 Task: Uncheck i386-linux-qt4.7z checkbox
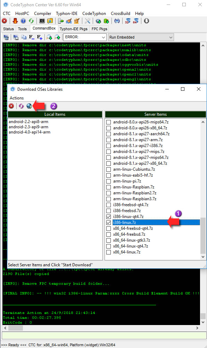[109, 217]
